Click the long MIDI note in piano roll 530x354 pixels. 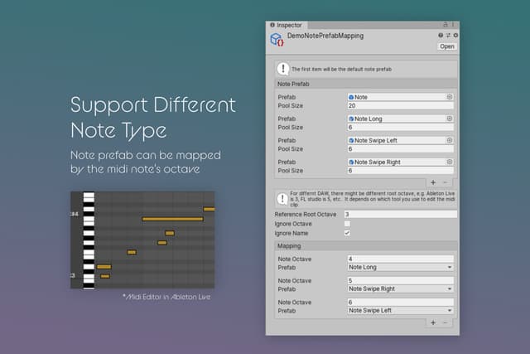173,219
